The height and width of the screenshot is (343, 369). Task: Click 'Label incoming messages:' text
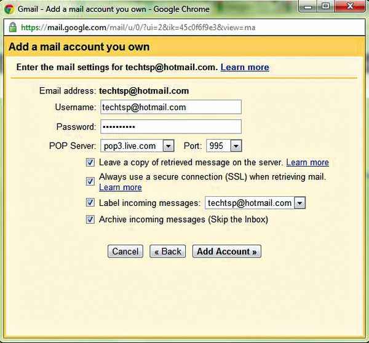click(149, 203)
